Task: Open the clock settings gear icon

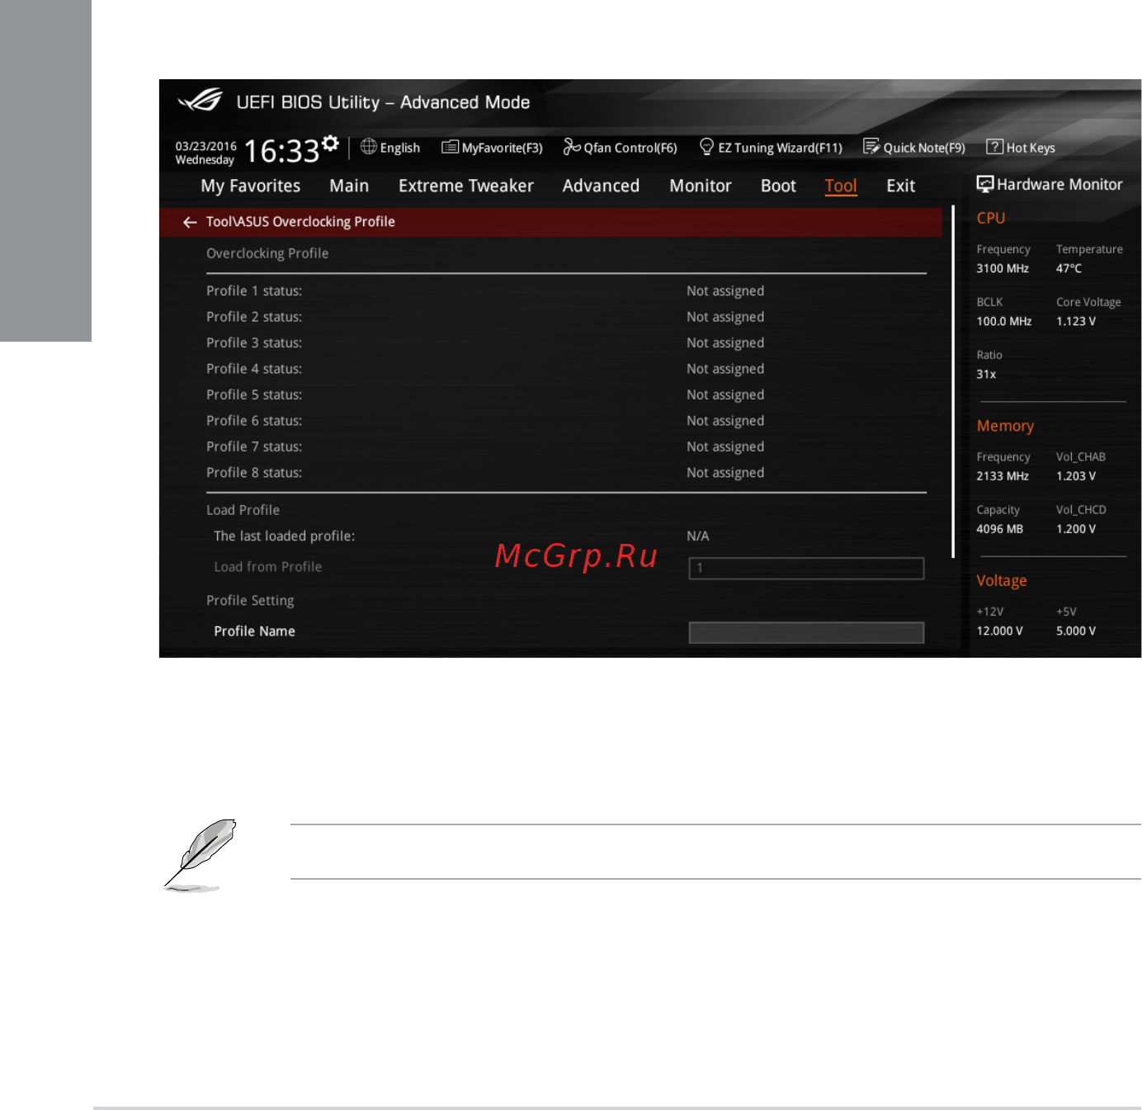Action: click(x=330, y=144)
